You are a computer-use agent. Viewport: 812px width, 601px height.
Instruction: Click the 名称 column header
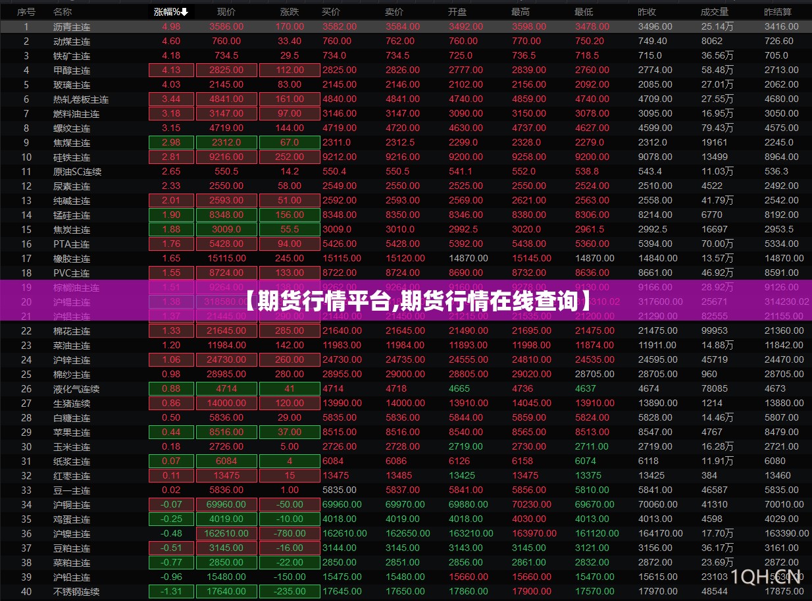tap(63, 12)
